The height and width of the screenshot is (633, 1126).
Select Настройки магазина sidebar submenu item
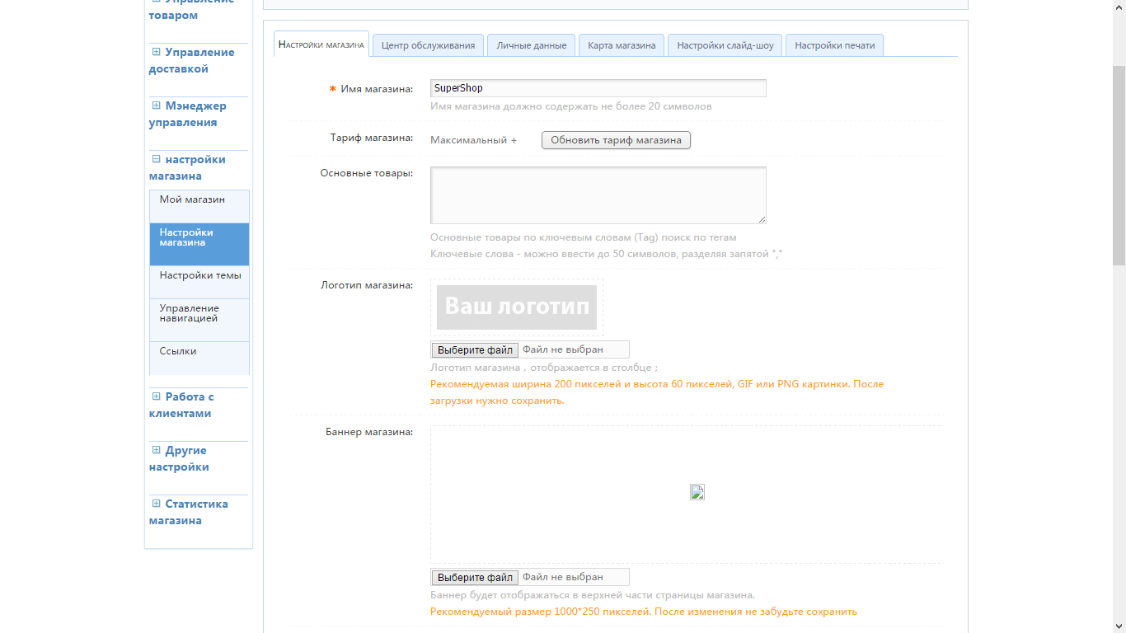[199, 244]
